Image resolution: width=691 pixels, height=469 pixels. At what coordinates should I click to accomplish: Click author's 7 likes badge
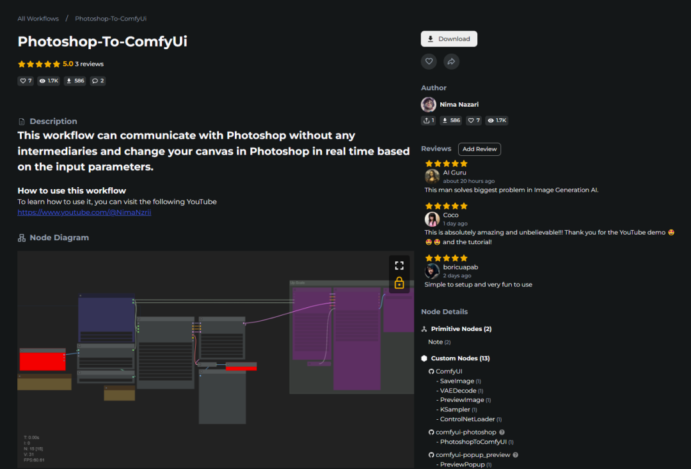(473, 120)
